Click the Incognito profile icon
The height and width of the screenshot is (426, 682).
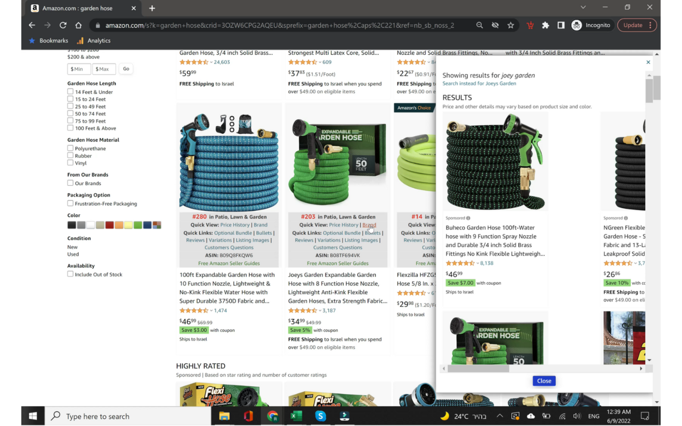pyautogui.click(x=577, y=25)
